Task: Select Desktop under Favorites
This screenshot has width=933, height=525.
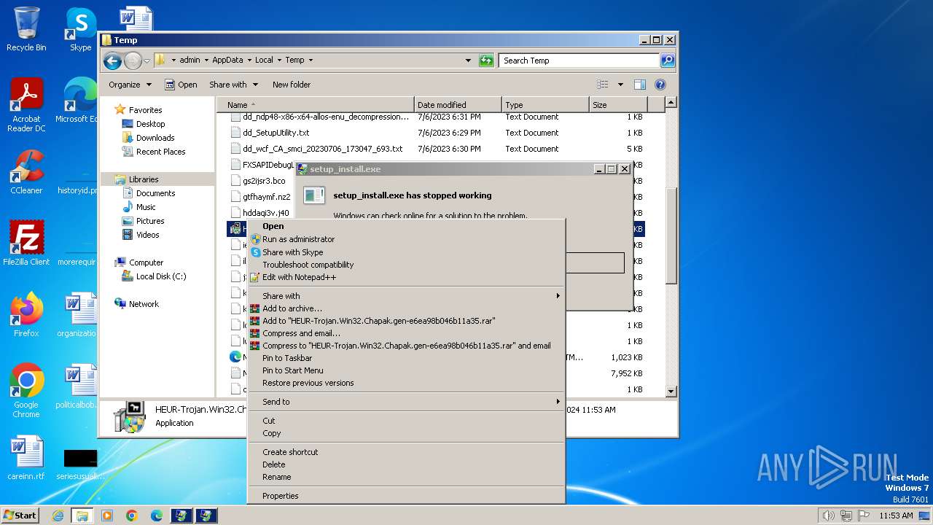Action: point(150,124)
